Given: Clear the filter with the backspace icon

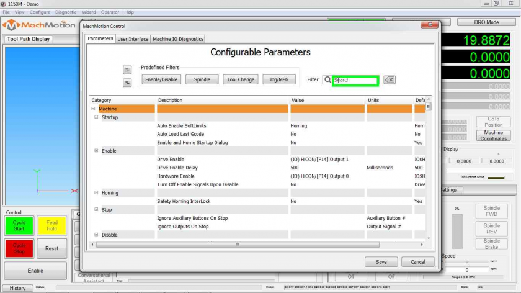Looking at the screenshot, I should point(389,80).
